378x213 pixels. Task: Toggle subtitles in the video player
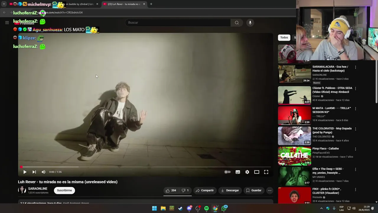238,172
